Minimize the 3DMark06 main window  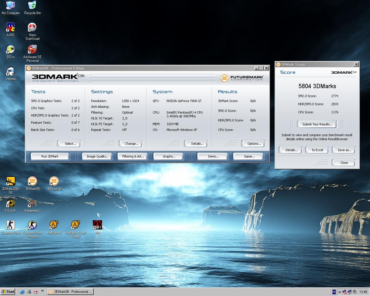(x=256, y=68)
